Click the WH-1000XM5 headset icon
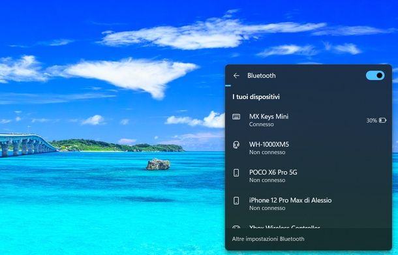 point(236,145)
